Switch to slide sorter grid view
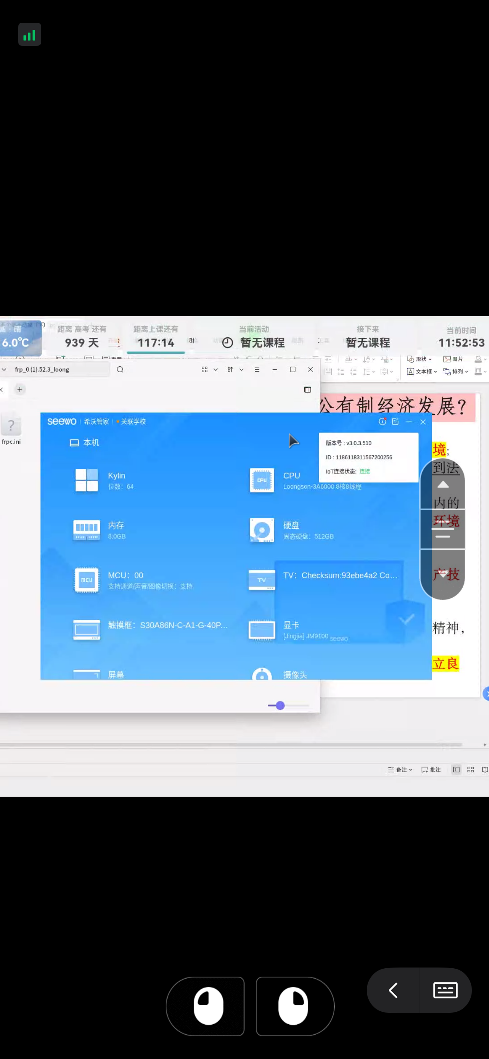 click(x=470, y=770)
